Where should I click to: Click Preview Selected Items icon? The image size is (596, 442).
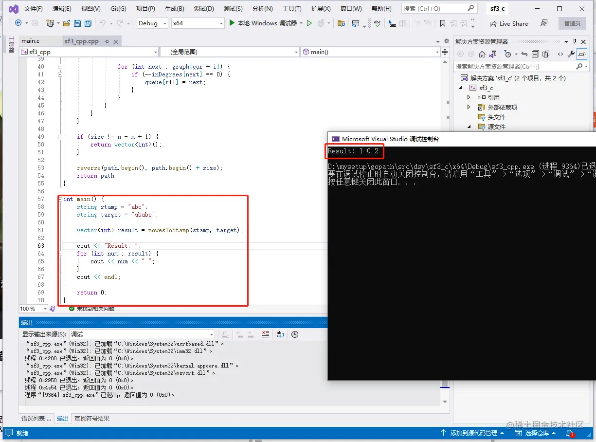(x=582, y=54)
